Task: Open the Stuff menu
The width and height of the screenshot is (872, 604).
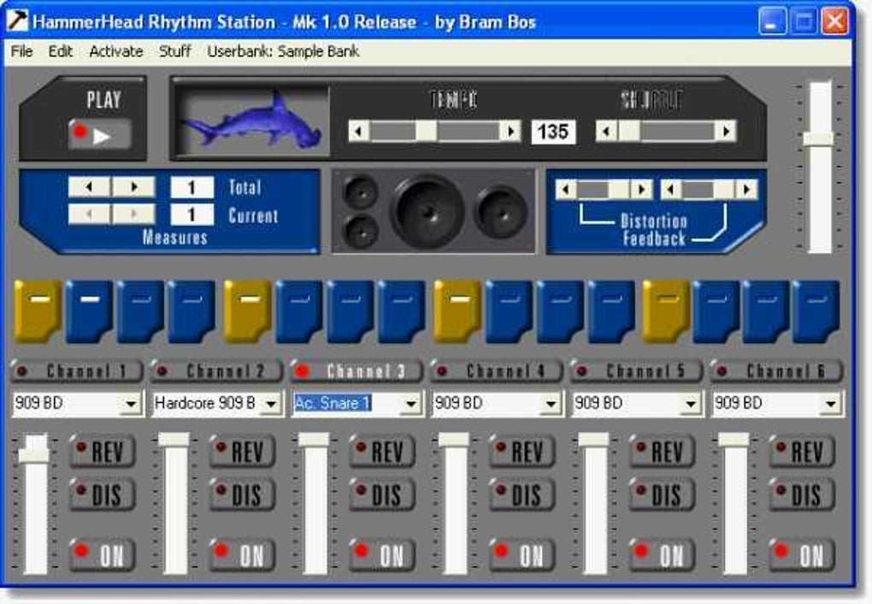Action: click(x=174, y=51)
